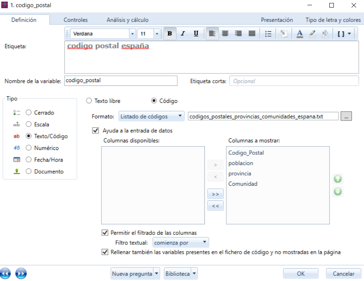Toggle Ayuda a la entrada de datos

point(95,131)
